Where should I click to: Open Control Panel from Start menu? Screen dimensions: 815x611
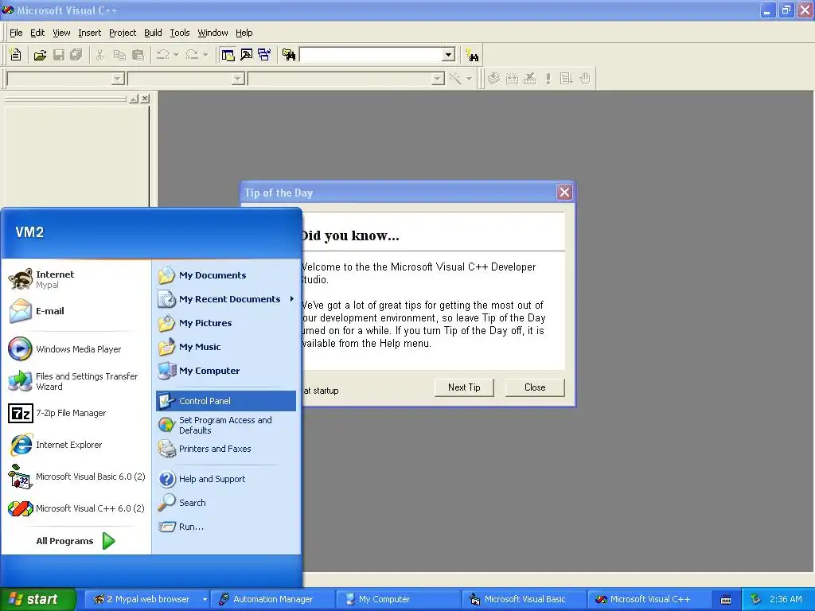point(225,401)
